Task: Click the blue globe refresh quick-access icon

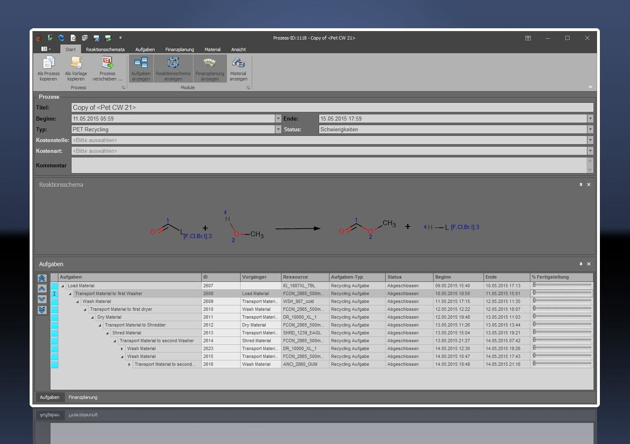Action: pyautogui.click(x=61, y=38)
